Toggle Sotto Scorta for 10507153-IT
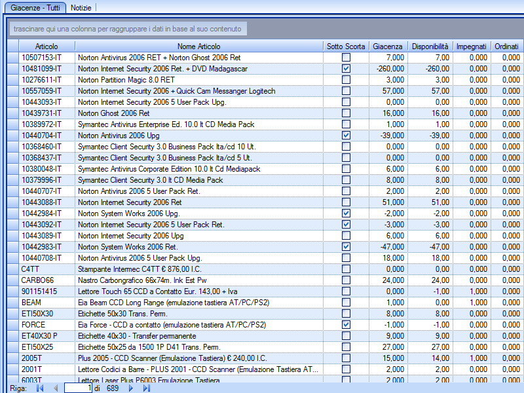The image size is (524, 393). point(346,58)
